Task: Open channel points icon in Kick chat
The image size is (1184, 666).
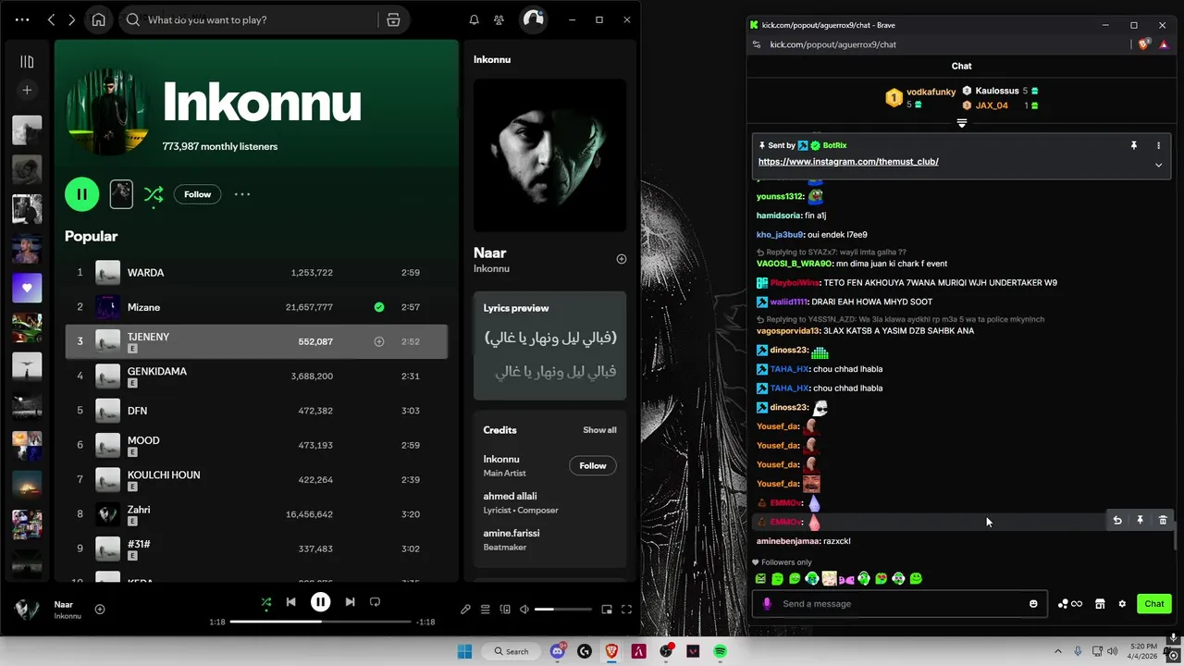Action: (x=1069, y=604)
